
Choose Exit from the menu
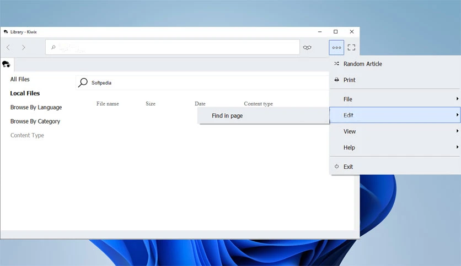(x=395, y=167)
